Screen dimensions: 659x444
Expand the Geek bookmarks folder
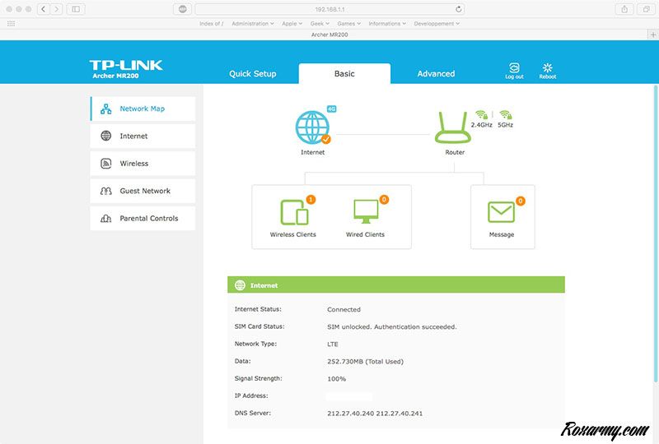pos(320,24)
